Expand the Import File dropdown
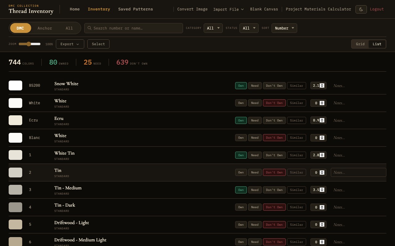 [228, 9]
